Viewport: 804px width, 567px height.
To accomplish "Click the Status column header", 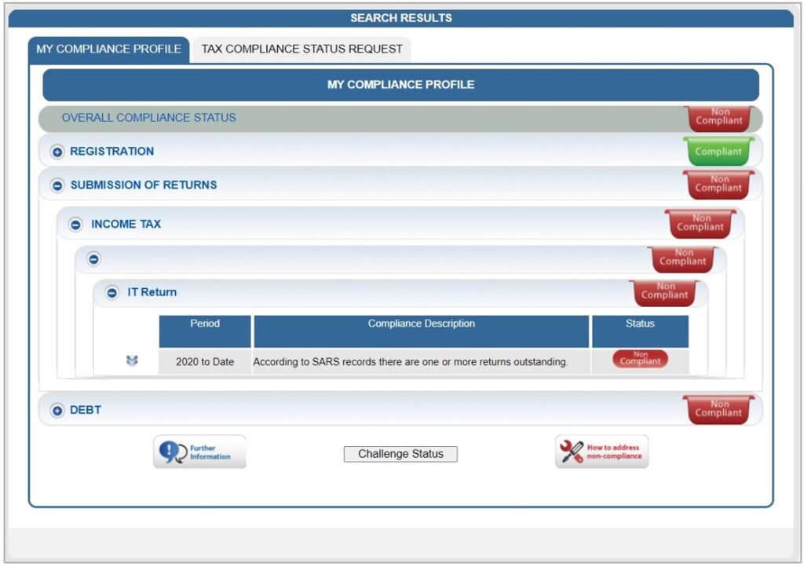I will [640, 331].
